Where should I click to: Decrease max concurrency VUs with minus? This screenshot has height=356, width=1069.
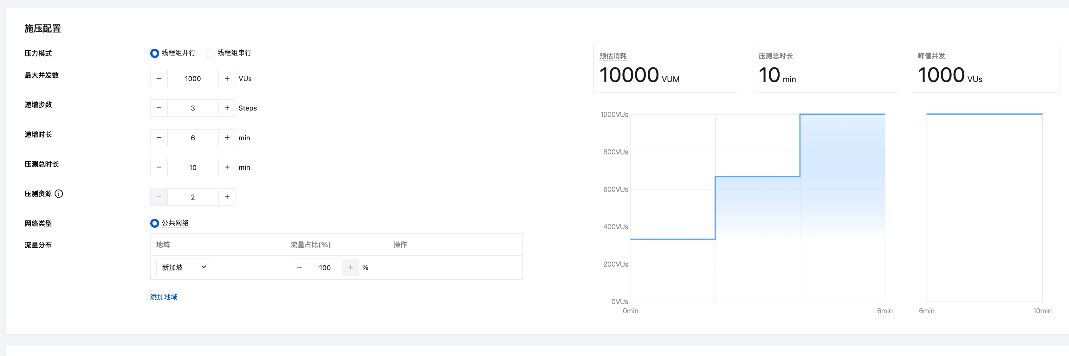[159, 78]
